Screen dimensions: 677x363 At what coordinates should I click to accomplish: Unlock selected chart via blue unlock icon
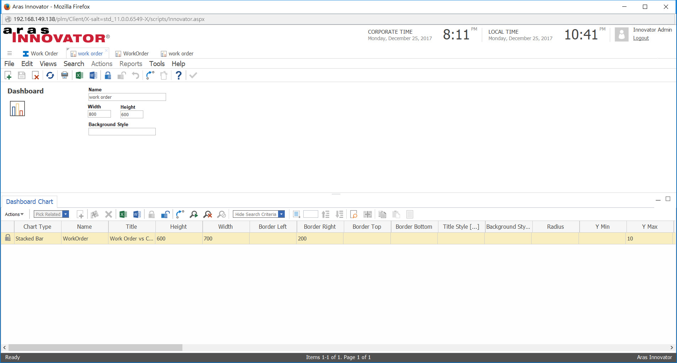tap(165, 214)
